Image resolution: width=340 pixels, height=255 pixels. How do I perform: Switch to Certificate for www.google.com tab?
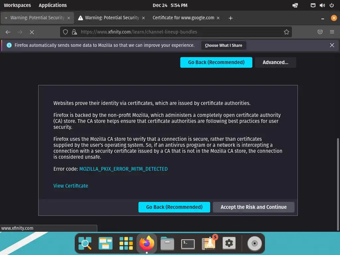coord(186,18)
